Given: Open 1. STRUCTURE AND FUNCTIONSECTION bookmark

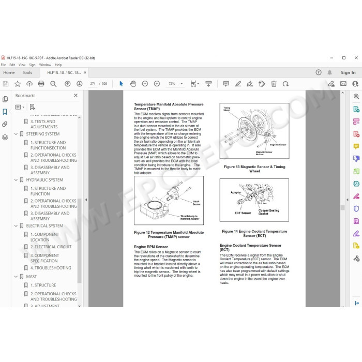Looking at the screenshot, I should [48, 145].
